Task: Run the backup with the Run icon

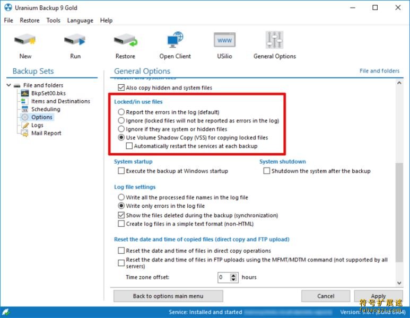Action: (75, 40)
